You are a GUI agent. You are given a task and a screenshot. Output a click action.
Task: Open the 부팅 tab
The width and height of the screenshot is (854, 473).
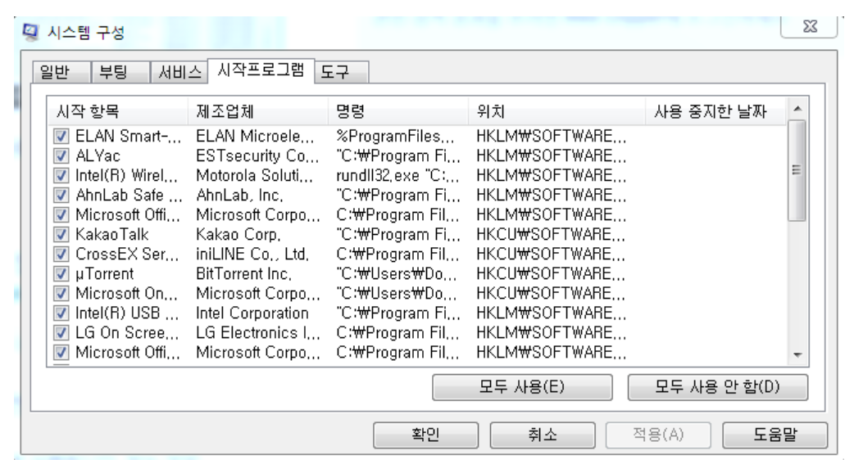point(120,72)
